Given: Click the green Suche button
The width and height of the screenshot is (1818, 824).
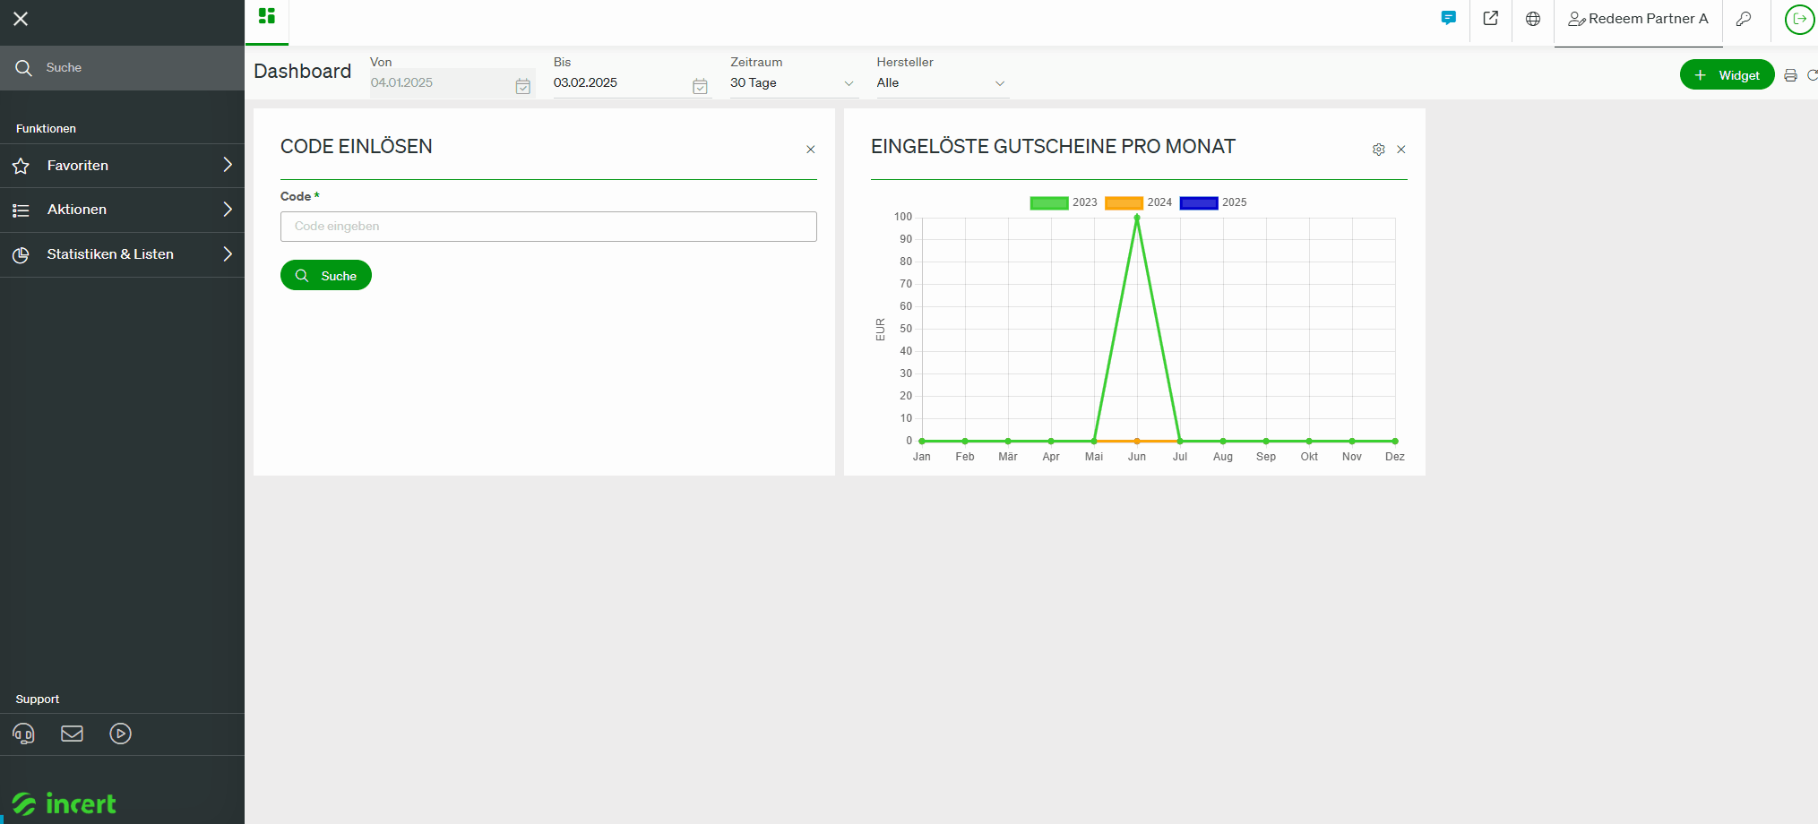Looking at the screenshot, I should click(326, 276).
